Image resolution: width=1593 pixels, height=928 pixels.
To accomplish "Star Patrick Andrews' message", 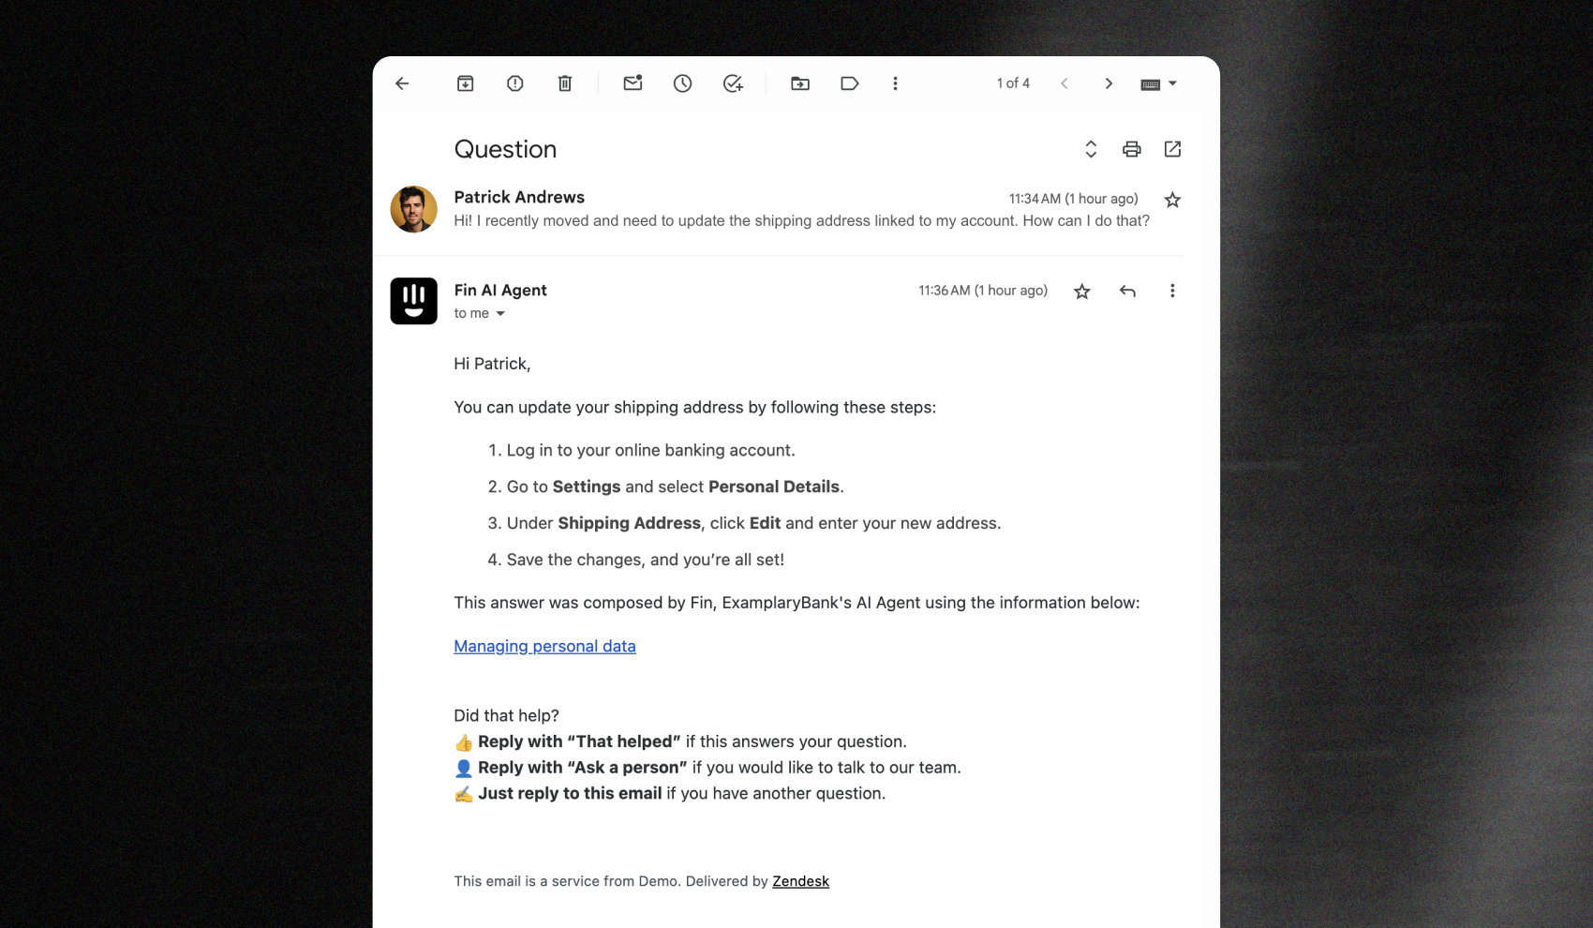I will tap(1172, 200).
